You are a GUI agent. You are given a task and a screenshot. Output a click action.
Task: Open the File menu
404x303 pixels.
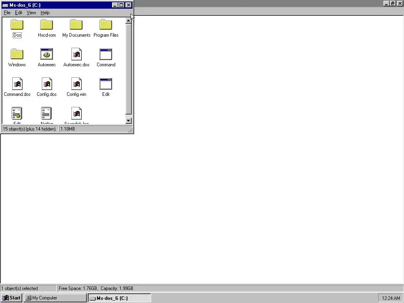[7, 13]
